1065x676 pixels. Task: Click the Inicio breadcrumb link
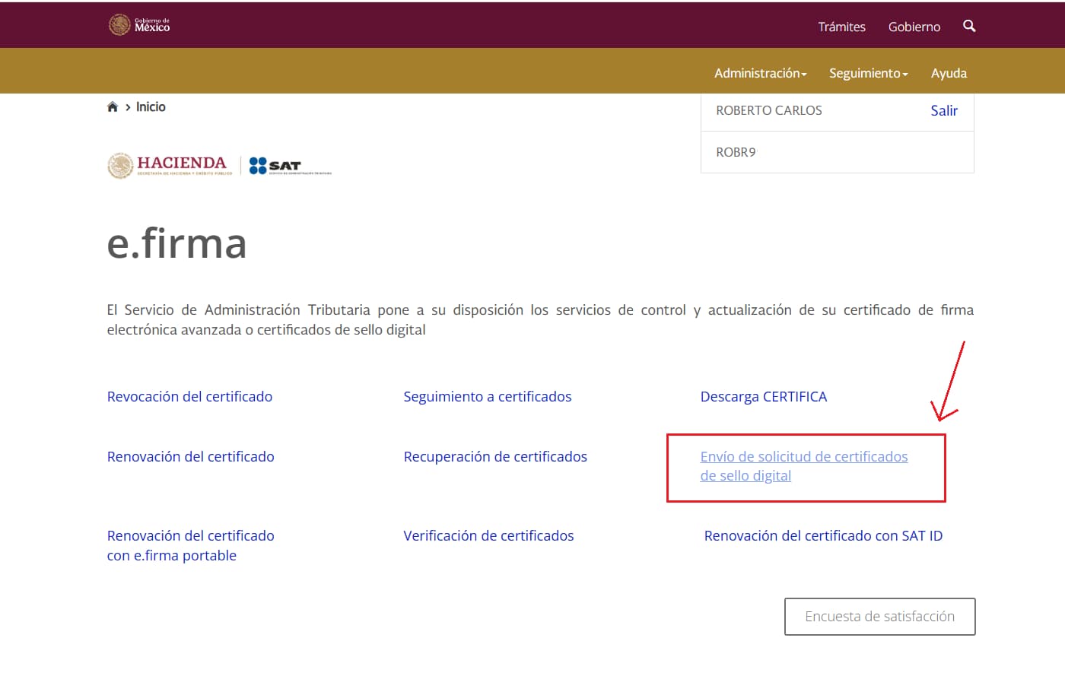[151, 107]
